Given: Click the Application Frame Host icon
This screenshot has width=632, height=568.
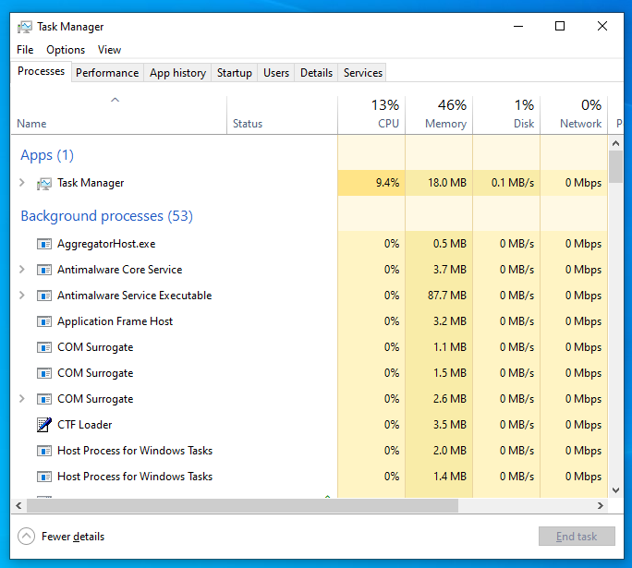Looking at the screenshot, I should point(44,321).
